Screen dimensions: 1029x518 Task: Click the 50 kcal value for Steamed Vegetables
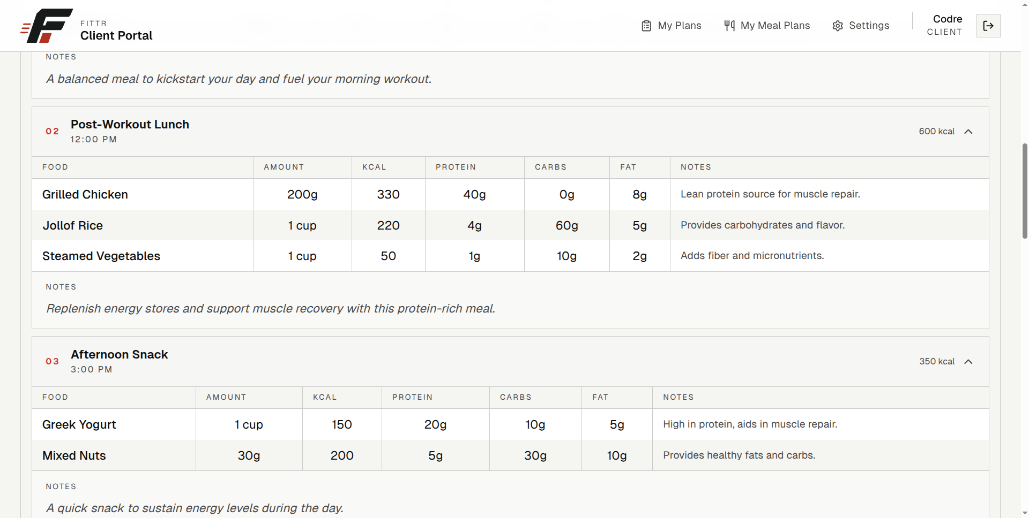388,256
